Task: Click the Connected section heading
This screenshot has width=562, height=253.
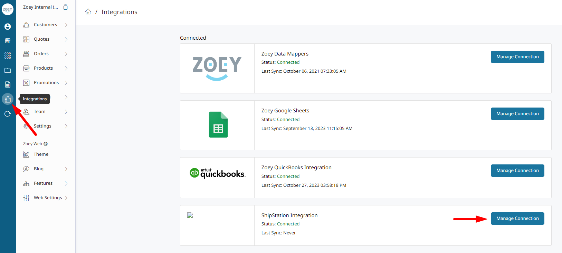Action: click(193, 38)
